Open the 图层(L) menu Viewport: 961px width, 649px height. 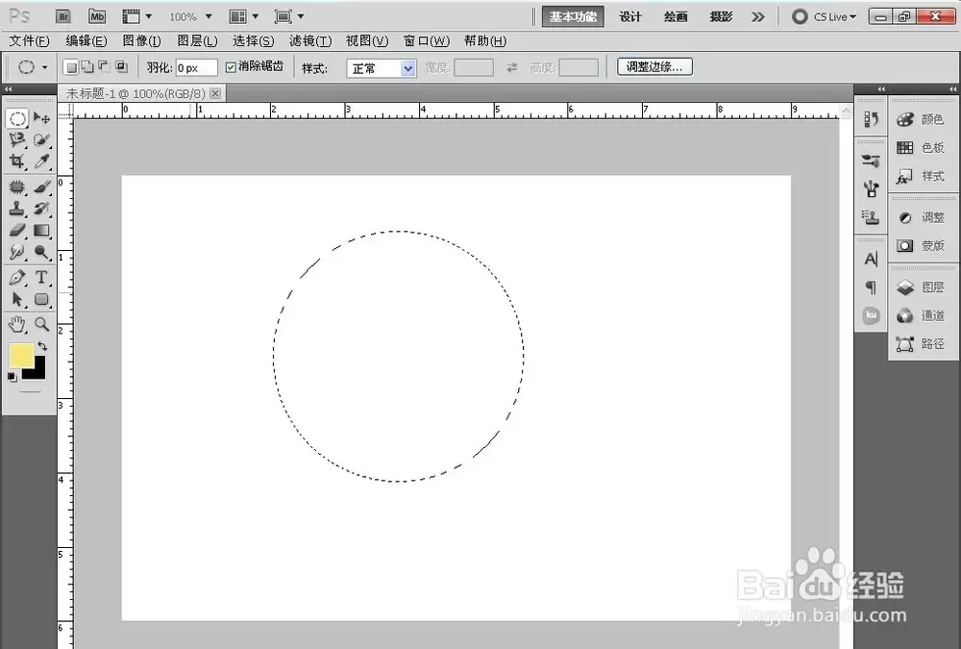(197, 41)
